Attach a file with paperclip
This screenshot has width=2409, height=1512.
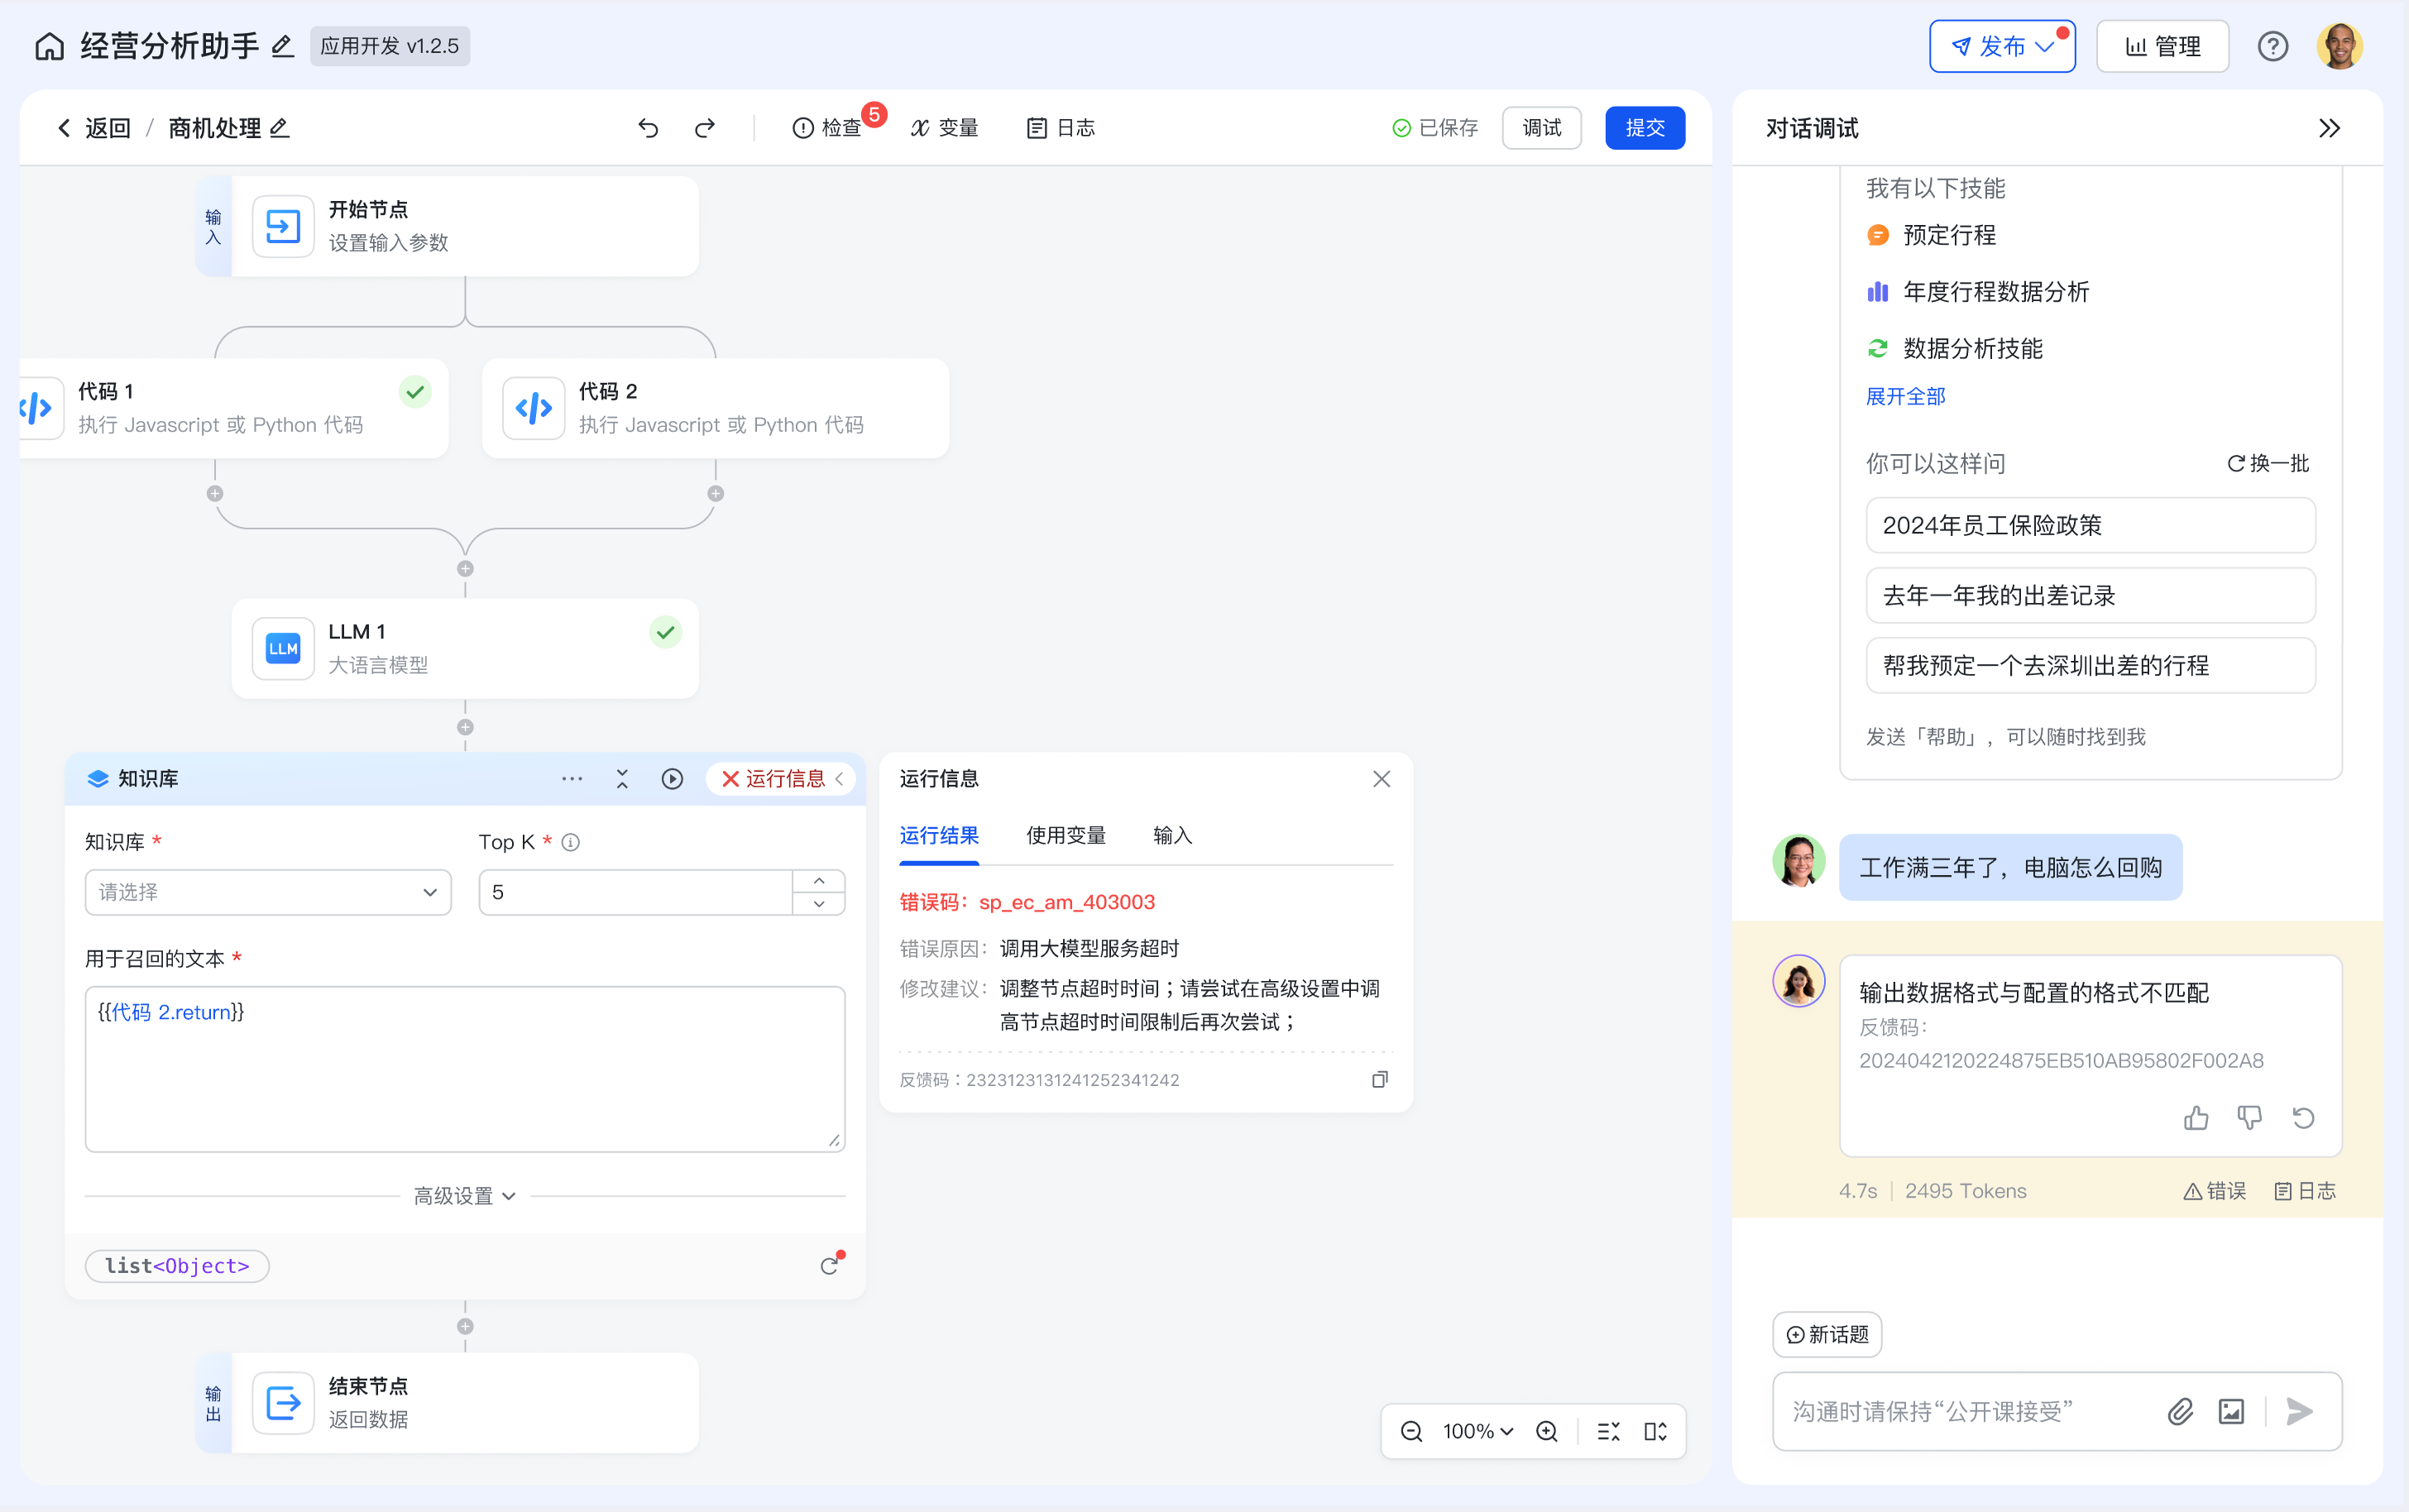click(x=2180, y=1411)
